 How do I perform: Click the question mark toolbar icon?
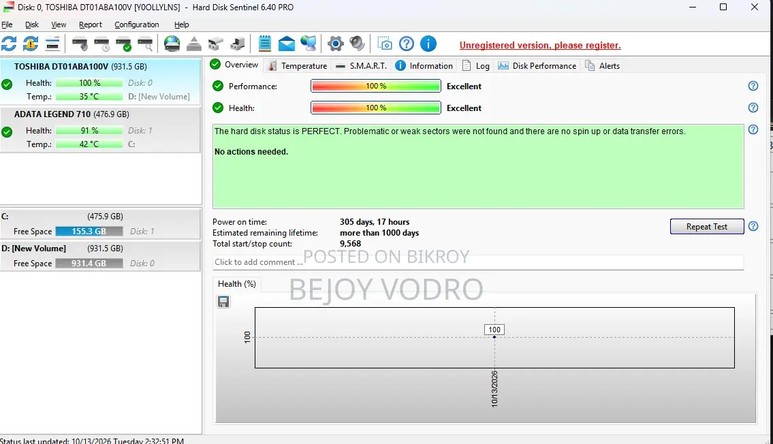click(407, 44)
